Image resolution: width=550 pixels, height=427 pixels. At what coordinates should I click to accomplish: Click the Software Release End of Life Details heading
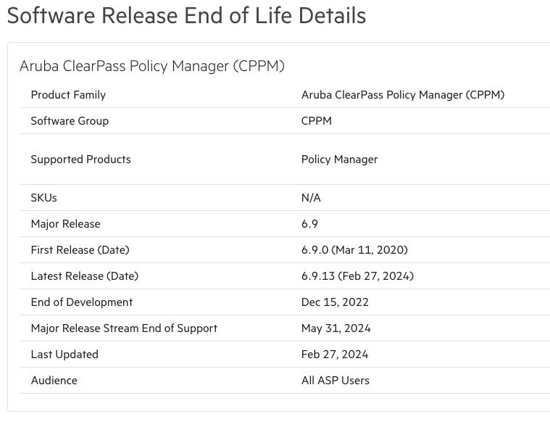(187, 16)
